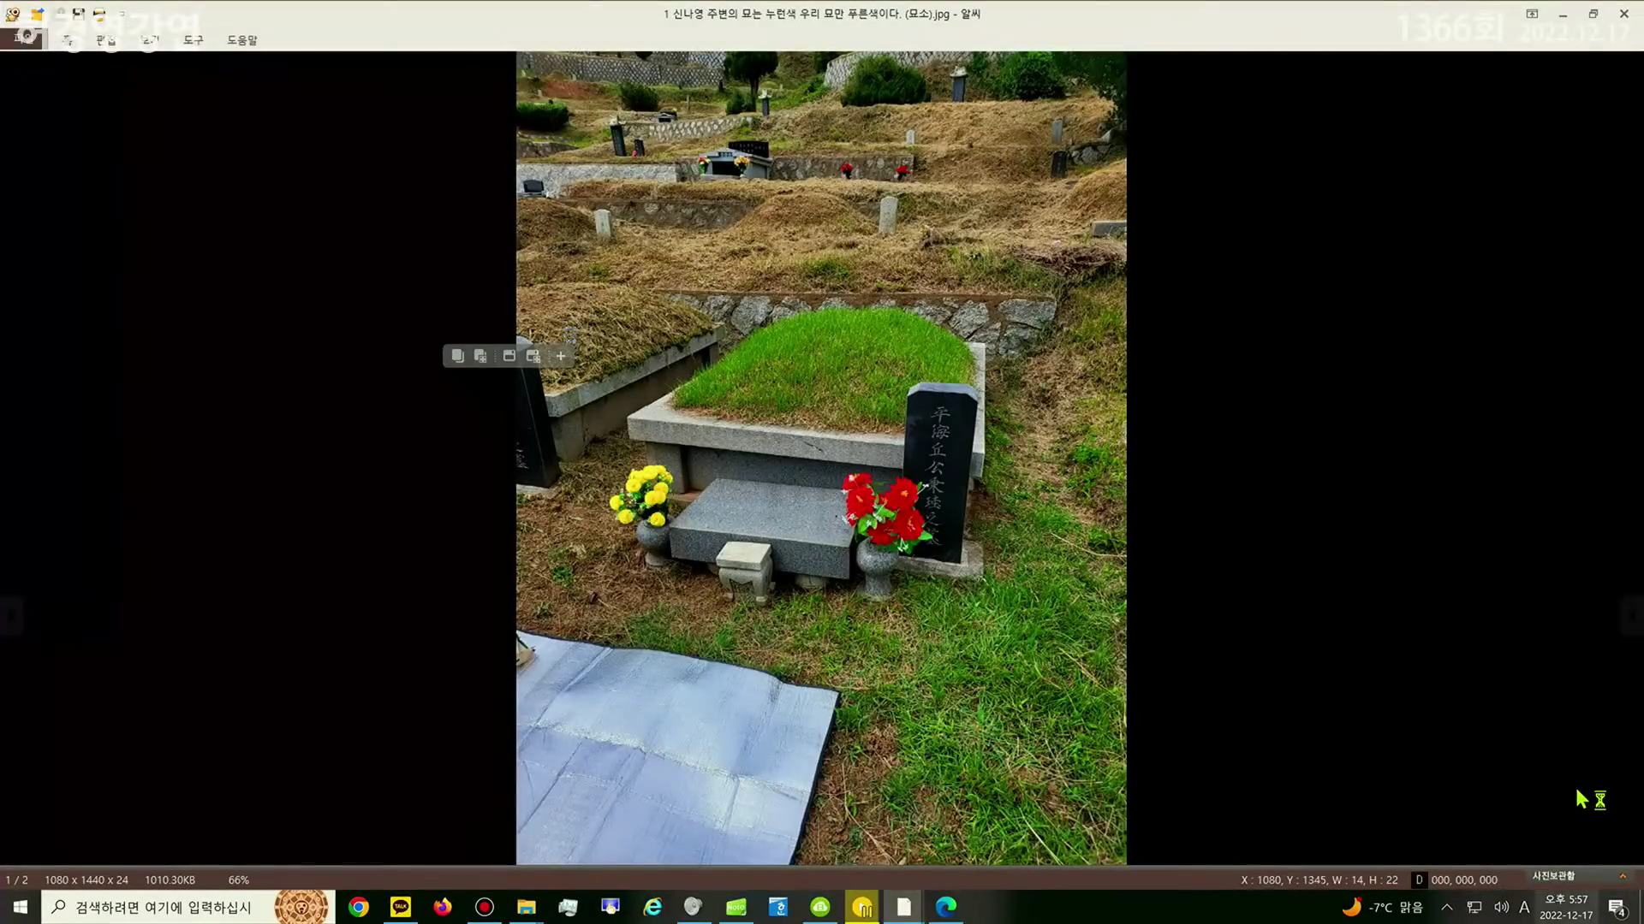This screenshot has height=924, width=1644.
Task: Click the copy icon in floating toolbar
Action: [x=457, y=356]
